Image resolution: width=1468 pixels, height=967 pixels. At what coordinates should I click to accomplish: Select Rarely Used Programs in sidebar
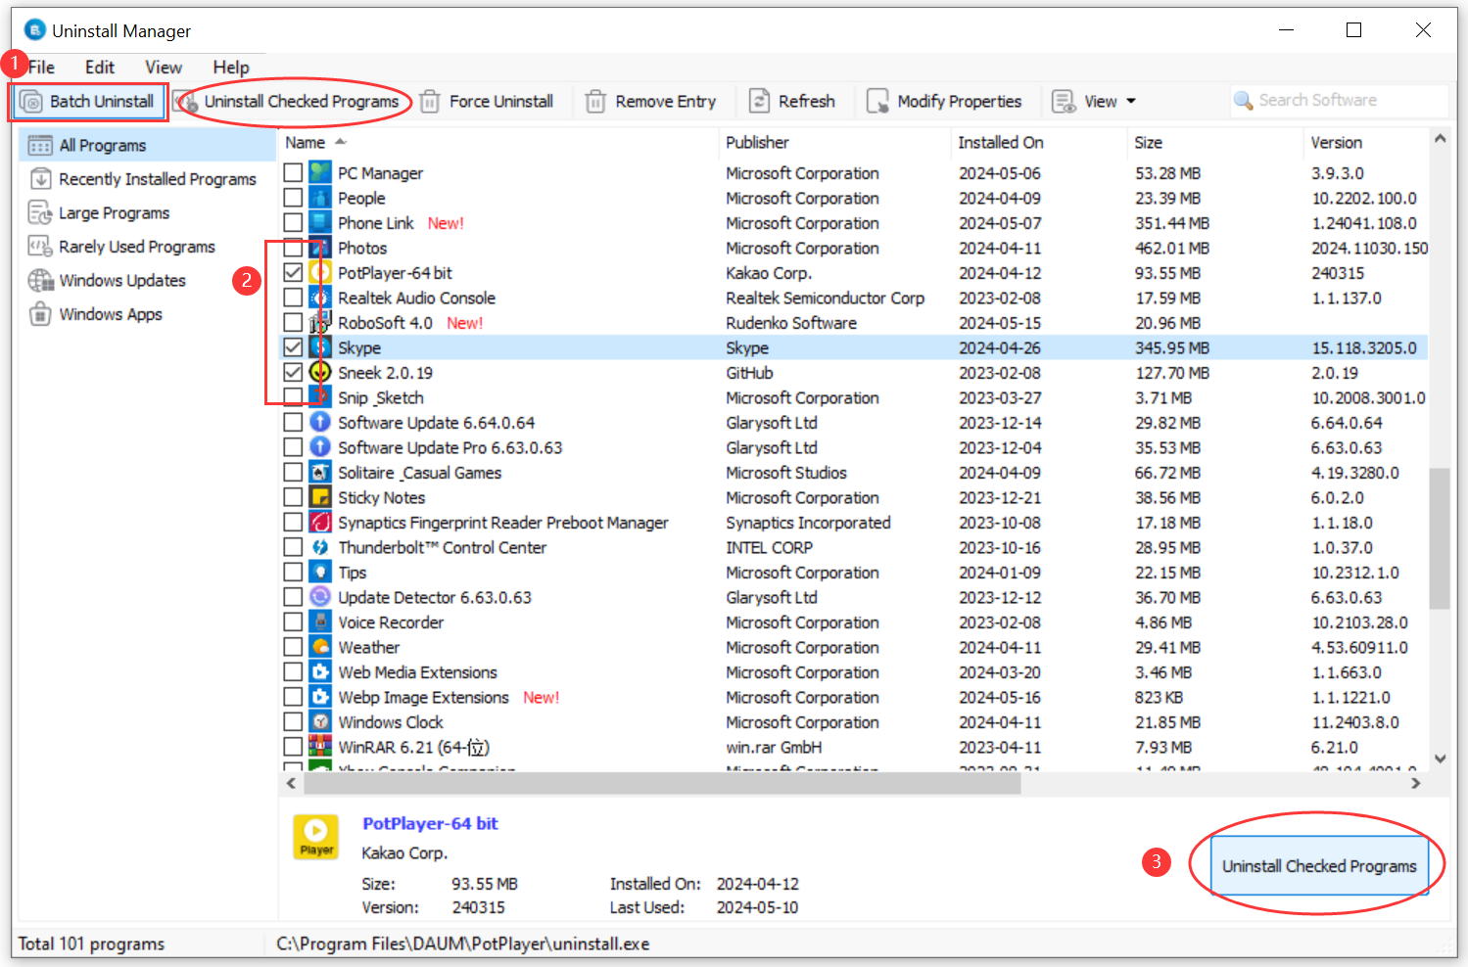(x=137, y=247)
